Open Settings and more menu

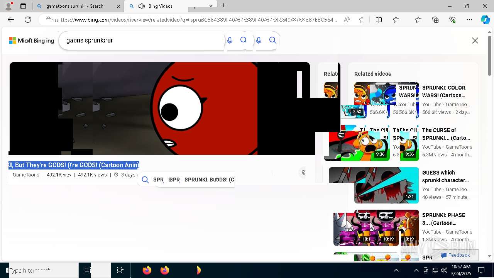click(469, 20)
